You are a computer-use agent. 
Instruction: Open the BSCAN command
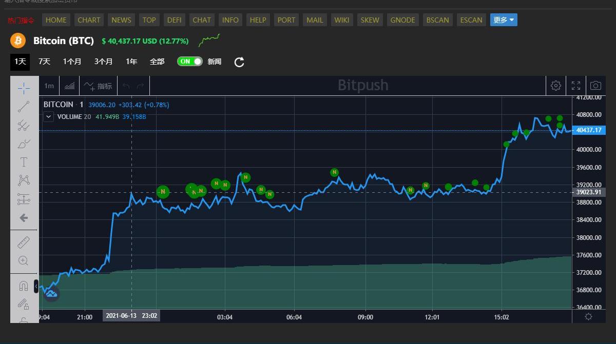(x=438, y=20)
